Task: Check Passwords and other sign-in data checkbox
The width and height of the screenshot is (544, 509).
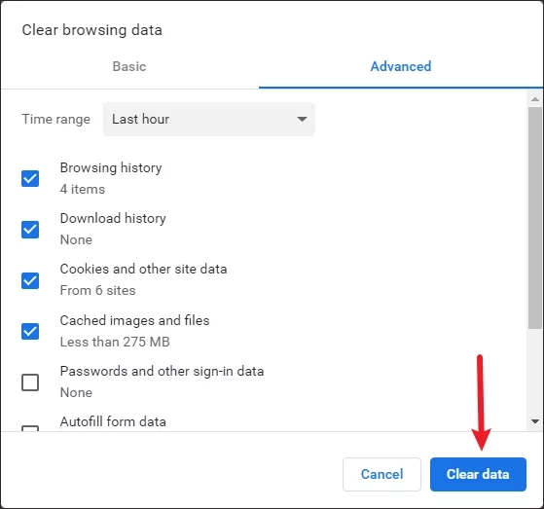Action: click(30, 382)
